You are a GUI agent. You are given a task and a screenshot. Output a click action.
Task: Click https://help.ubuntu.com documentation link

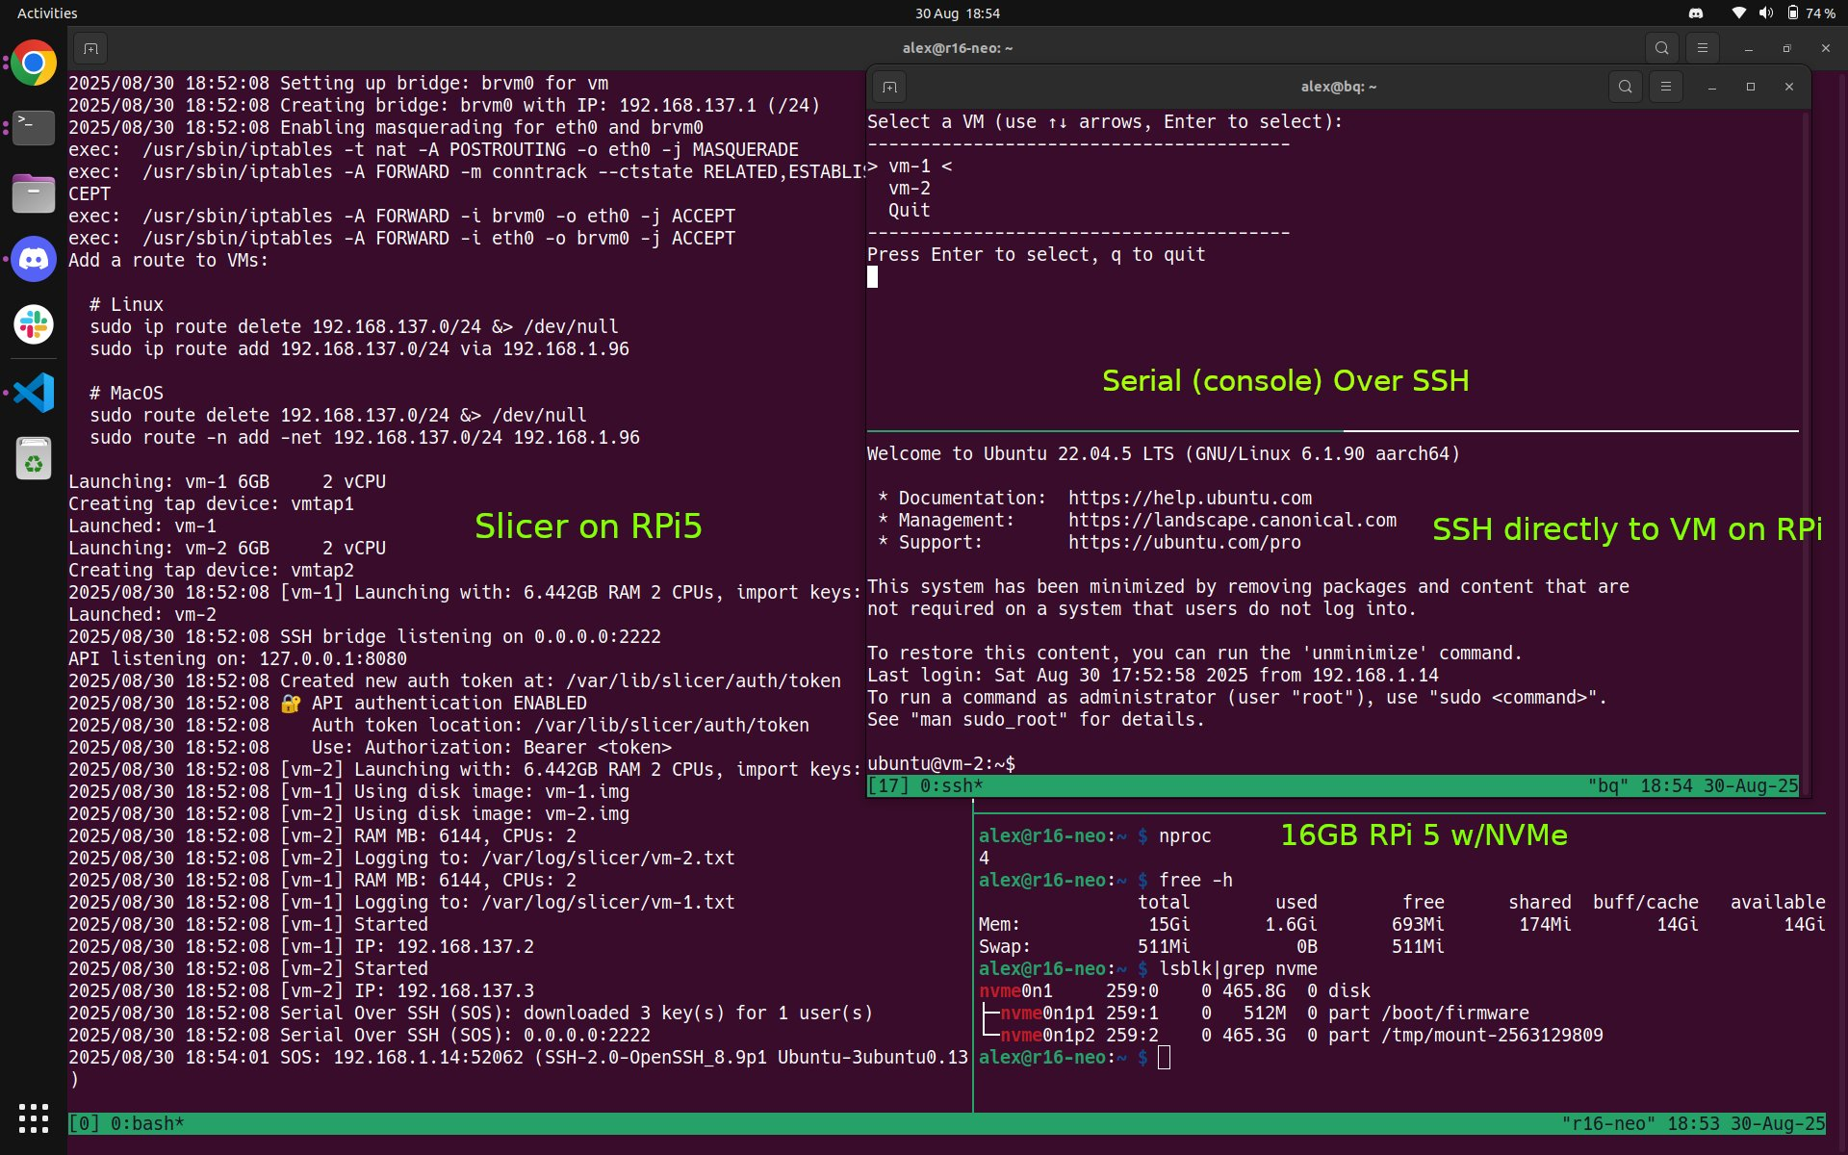(x=1190, y=499)
